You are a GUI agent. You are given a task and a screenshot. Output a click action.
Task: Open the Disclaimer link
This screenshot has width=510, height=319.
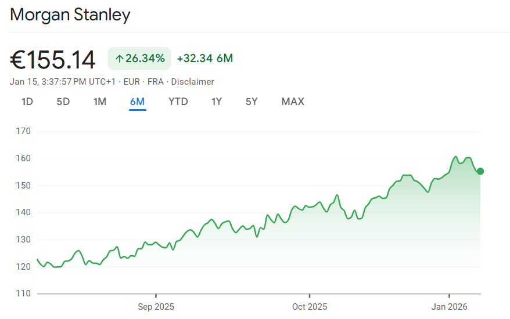click(x=192, y=82)
